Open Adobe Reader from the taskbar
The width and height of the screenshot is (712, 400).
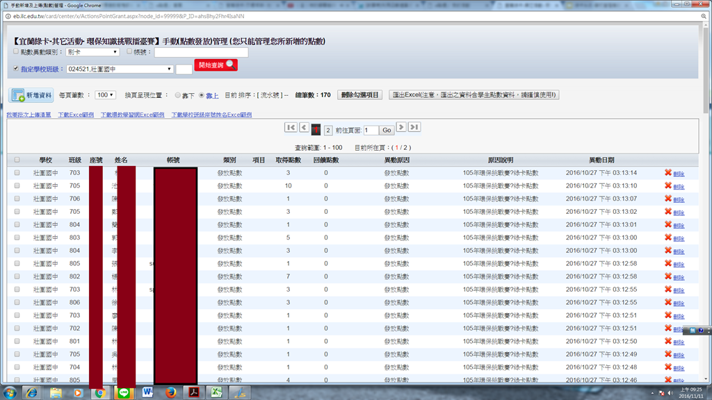pyautogui.click(x=194, y=393)
